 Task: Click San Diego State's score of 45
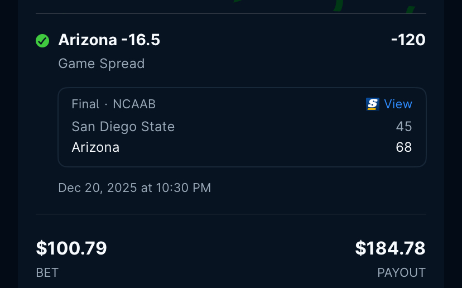(404, 127)
